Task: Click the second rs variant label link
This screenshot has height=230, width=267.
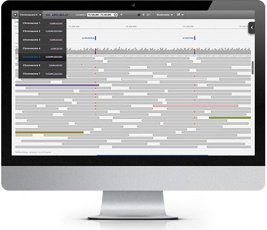Action: 188,38
